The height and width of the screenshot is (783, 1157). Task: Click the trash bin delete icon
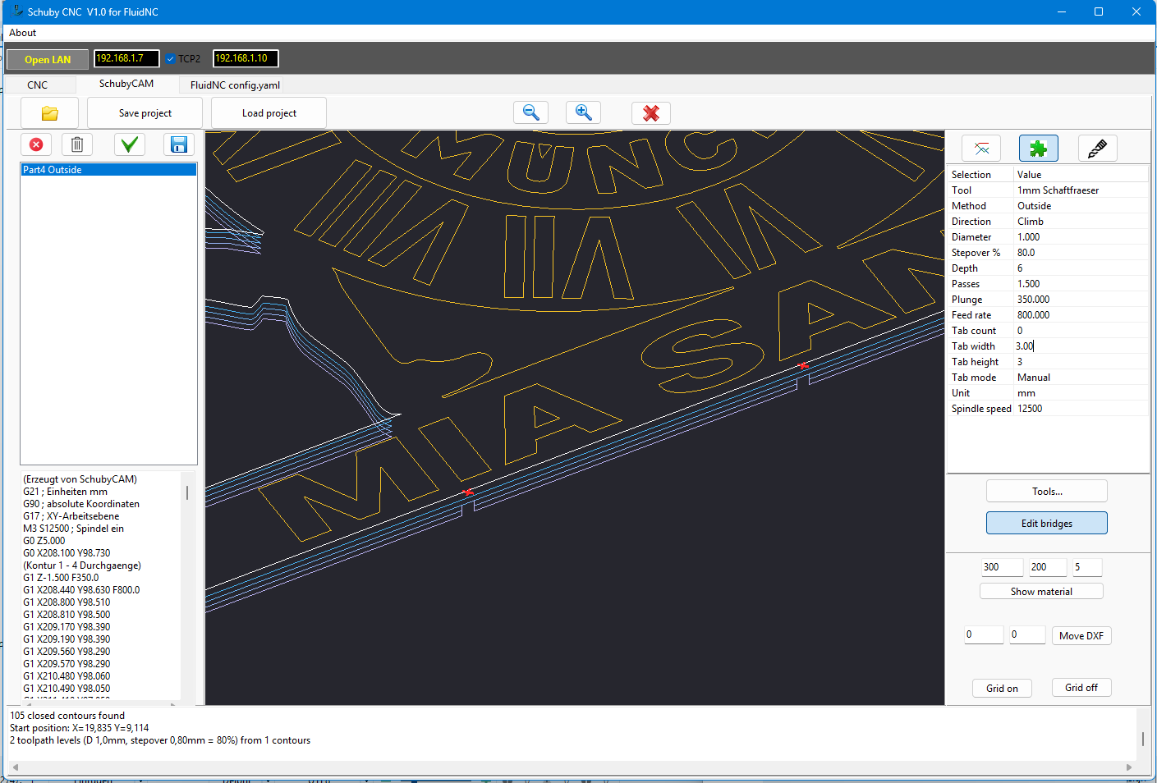(77, 144)
